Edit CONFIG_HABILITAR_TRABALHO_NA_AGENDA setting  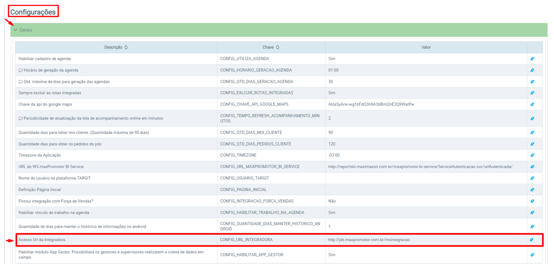532,212
